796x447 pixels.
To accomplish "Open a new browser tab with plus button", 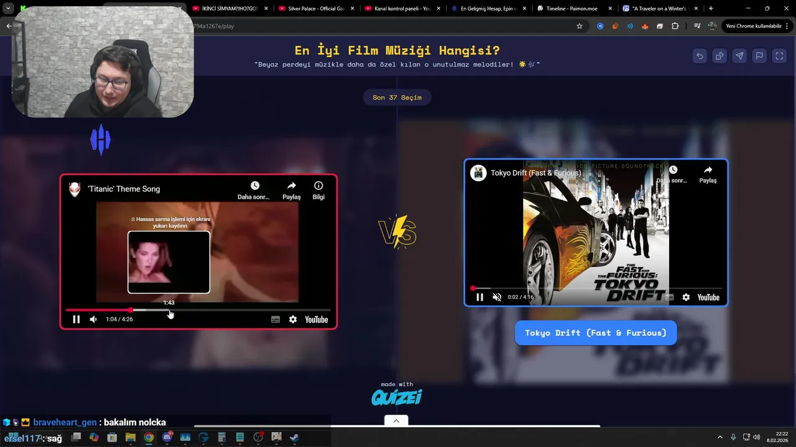I will tap(711, 9).
